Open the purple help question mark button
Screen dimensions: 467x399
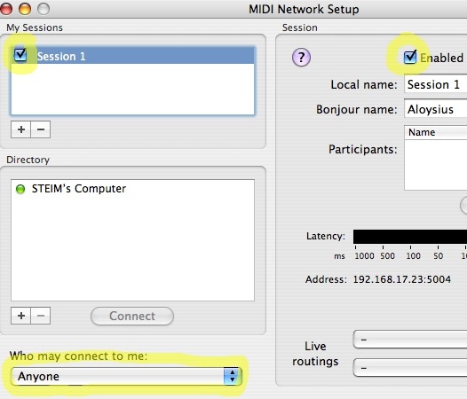[301, 57]
